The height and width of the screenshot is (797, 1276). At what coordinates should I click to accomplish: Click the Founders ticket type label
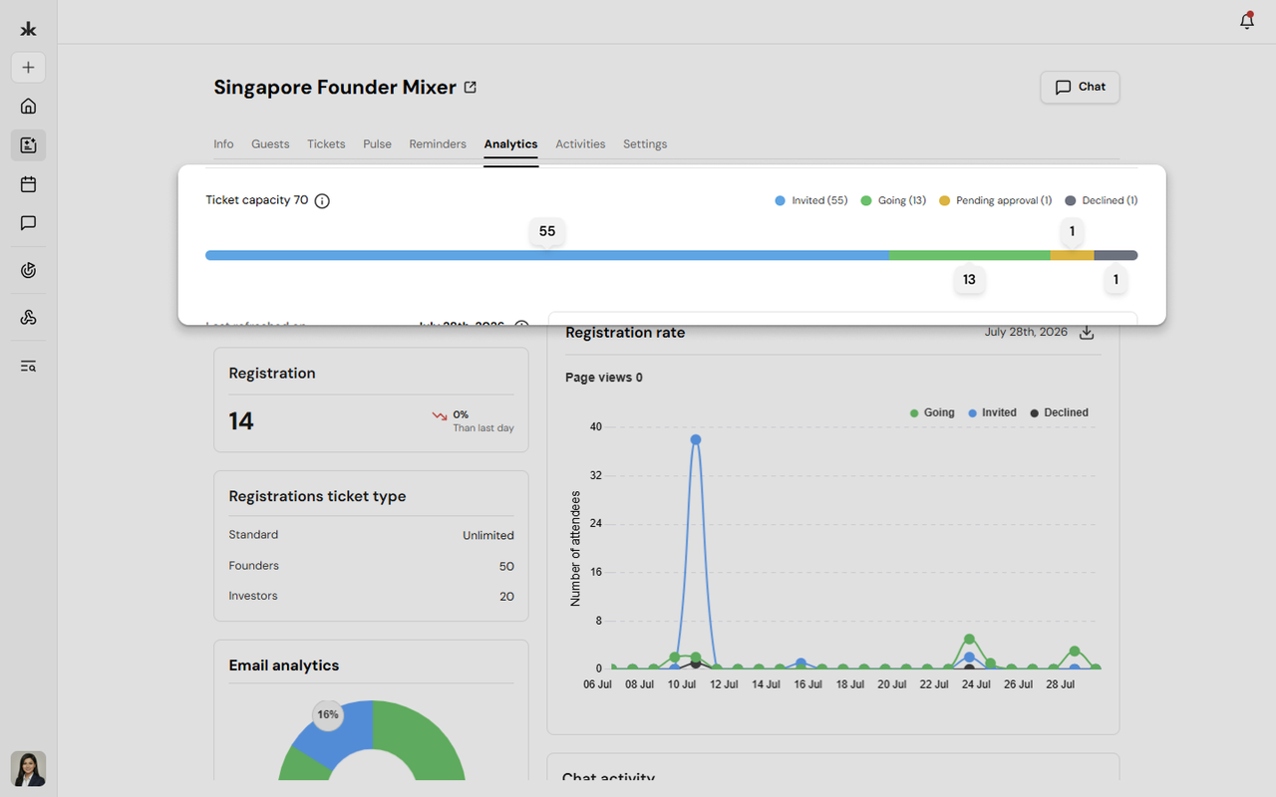point(253,566)
